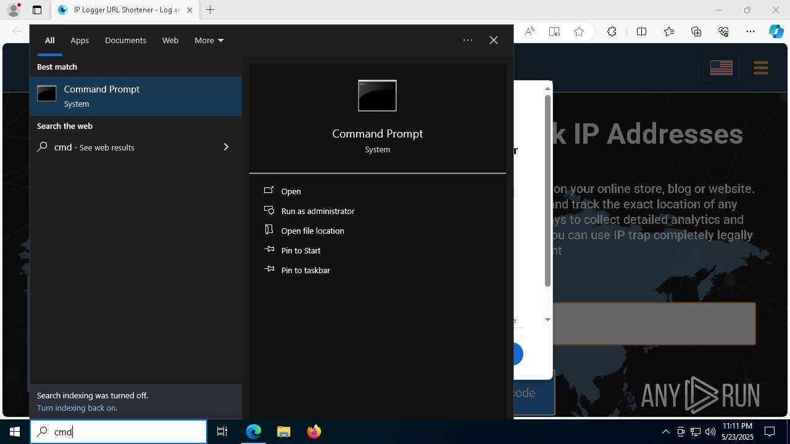Open the volume tray icon
Viewport: 790px width, 444px height.
click(x=710, y=432)
